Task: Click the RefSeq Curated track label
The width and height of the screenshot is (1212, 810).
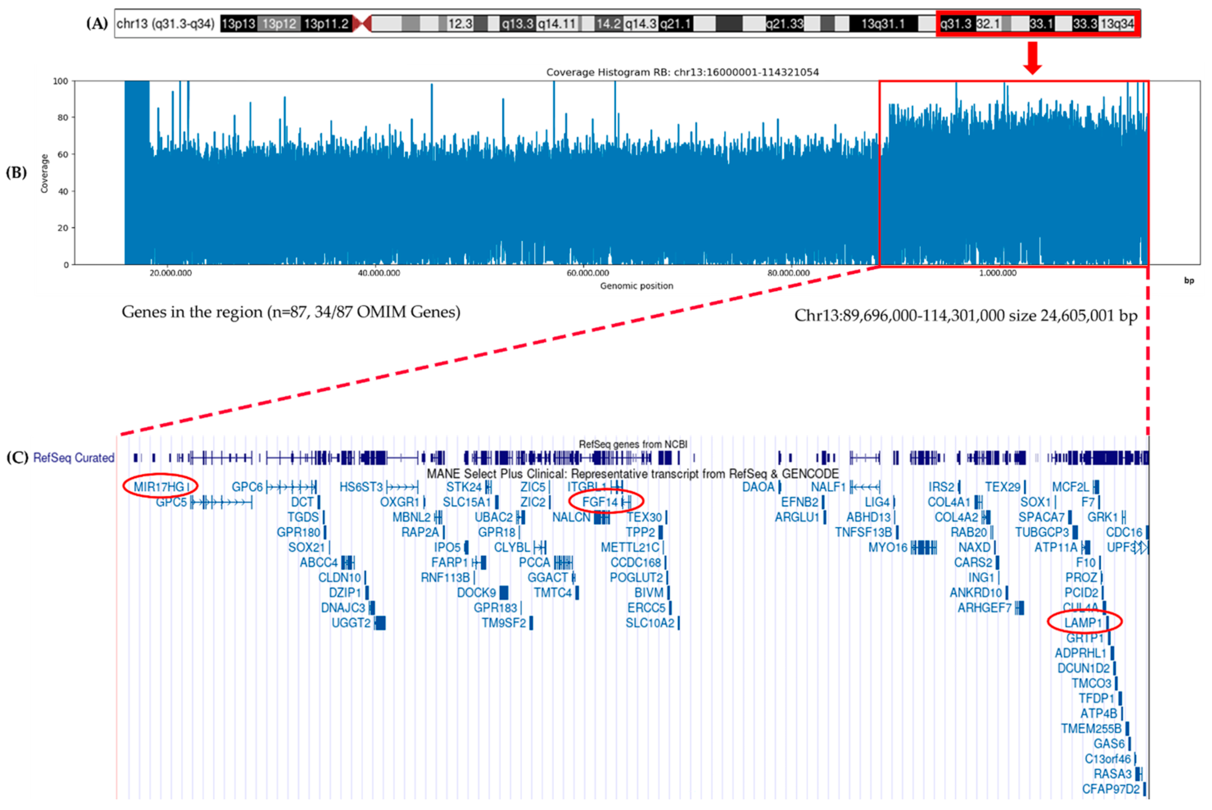Action: [x=73, y=458]
